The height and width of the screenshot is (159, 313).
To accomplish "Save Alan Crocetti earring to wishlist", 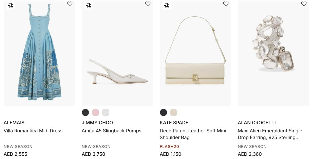I will point(304,4).
